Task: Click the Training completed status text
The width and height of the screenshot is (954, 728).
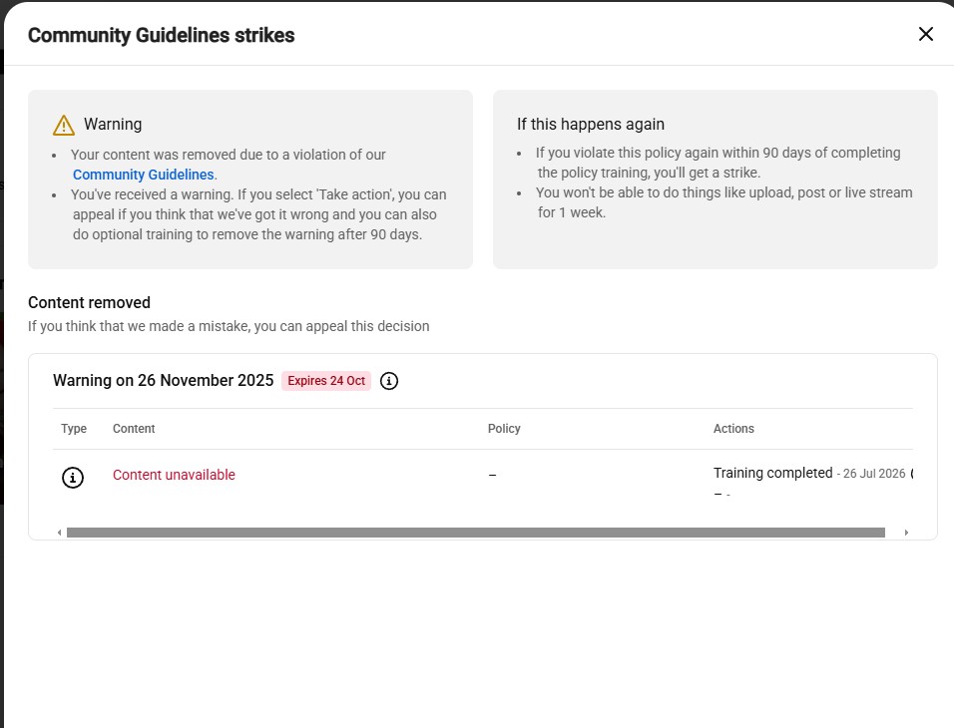Action: pos(772,473)
